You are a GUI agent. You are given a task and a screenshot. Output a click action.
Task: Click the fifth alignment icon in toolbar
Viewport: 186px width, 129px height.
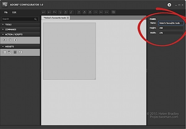(x=66, y=12)
